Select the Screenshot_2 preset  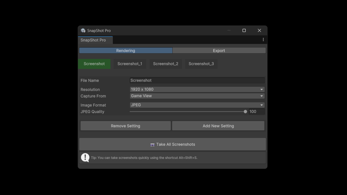click(x=165, y=64)
